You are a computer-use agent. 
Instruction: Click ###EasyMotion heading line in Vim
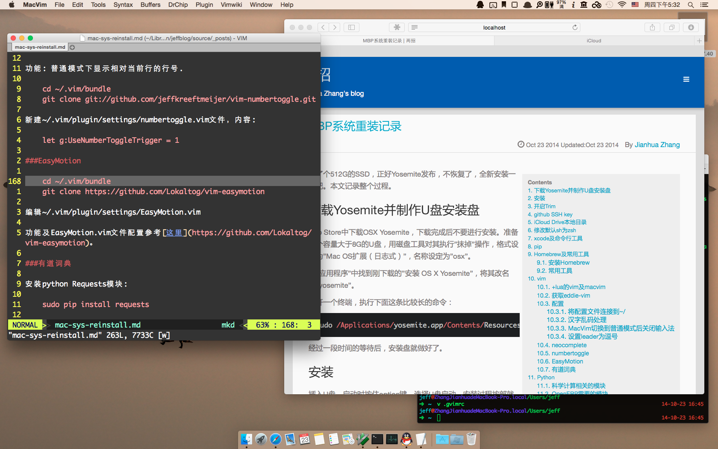point(53,161)
